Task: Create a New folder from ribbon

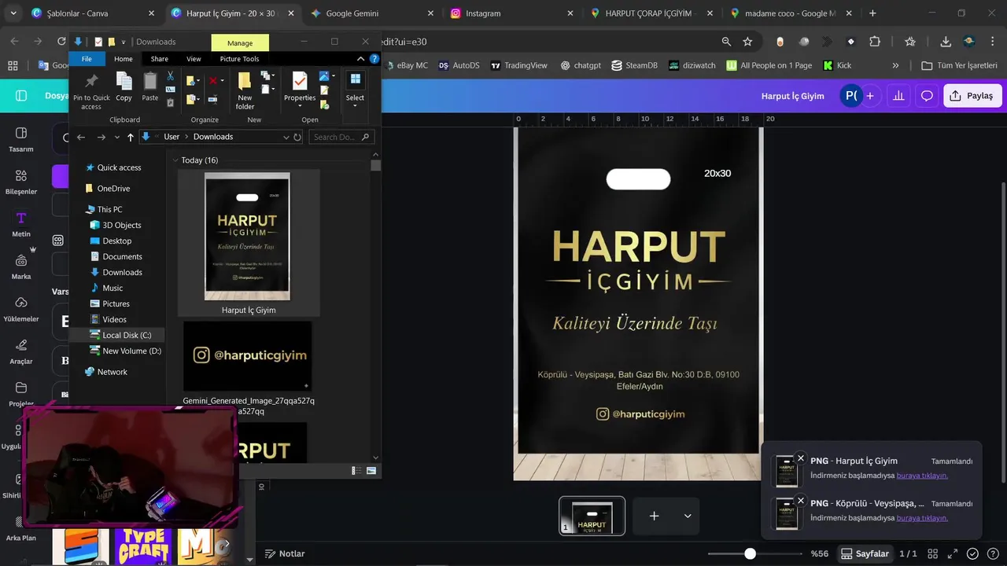Action: click(245, 91)
